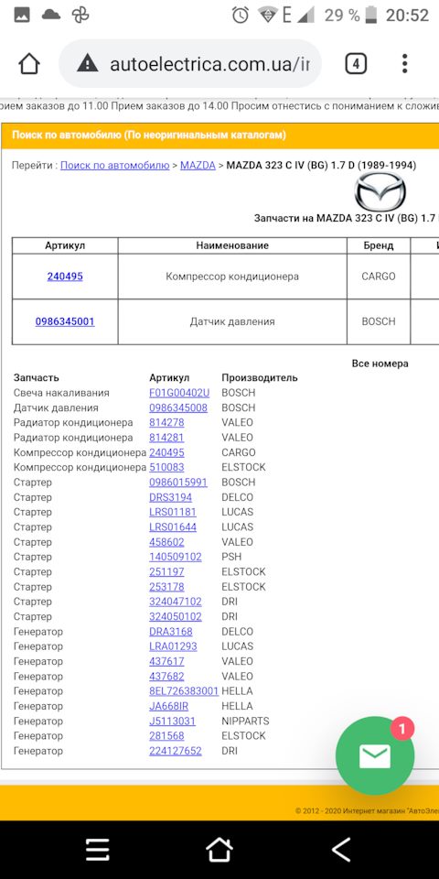
Task: Select glow plug article F01G00402U
Action: pyautogui.click(x=179, y=393)
